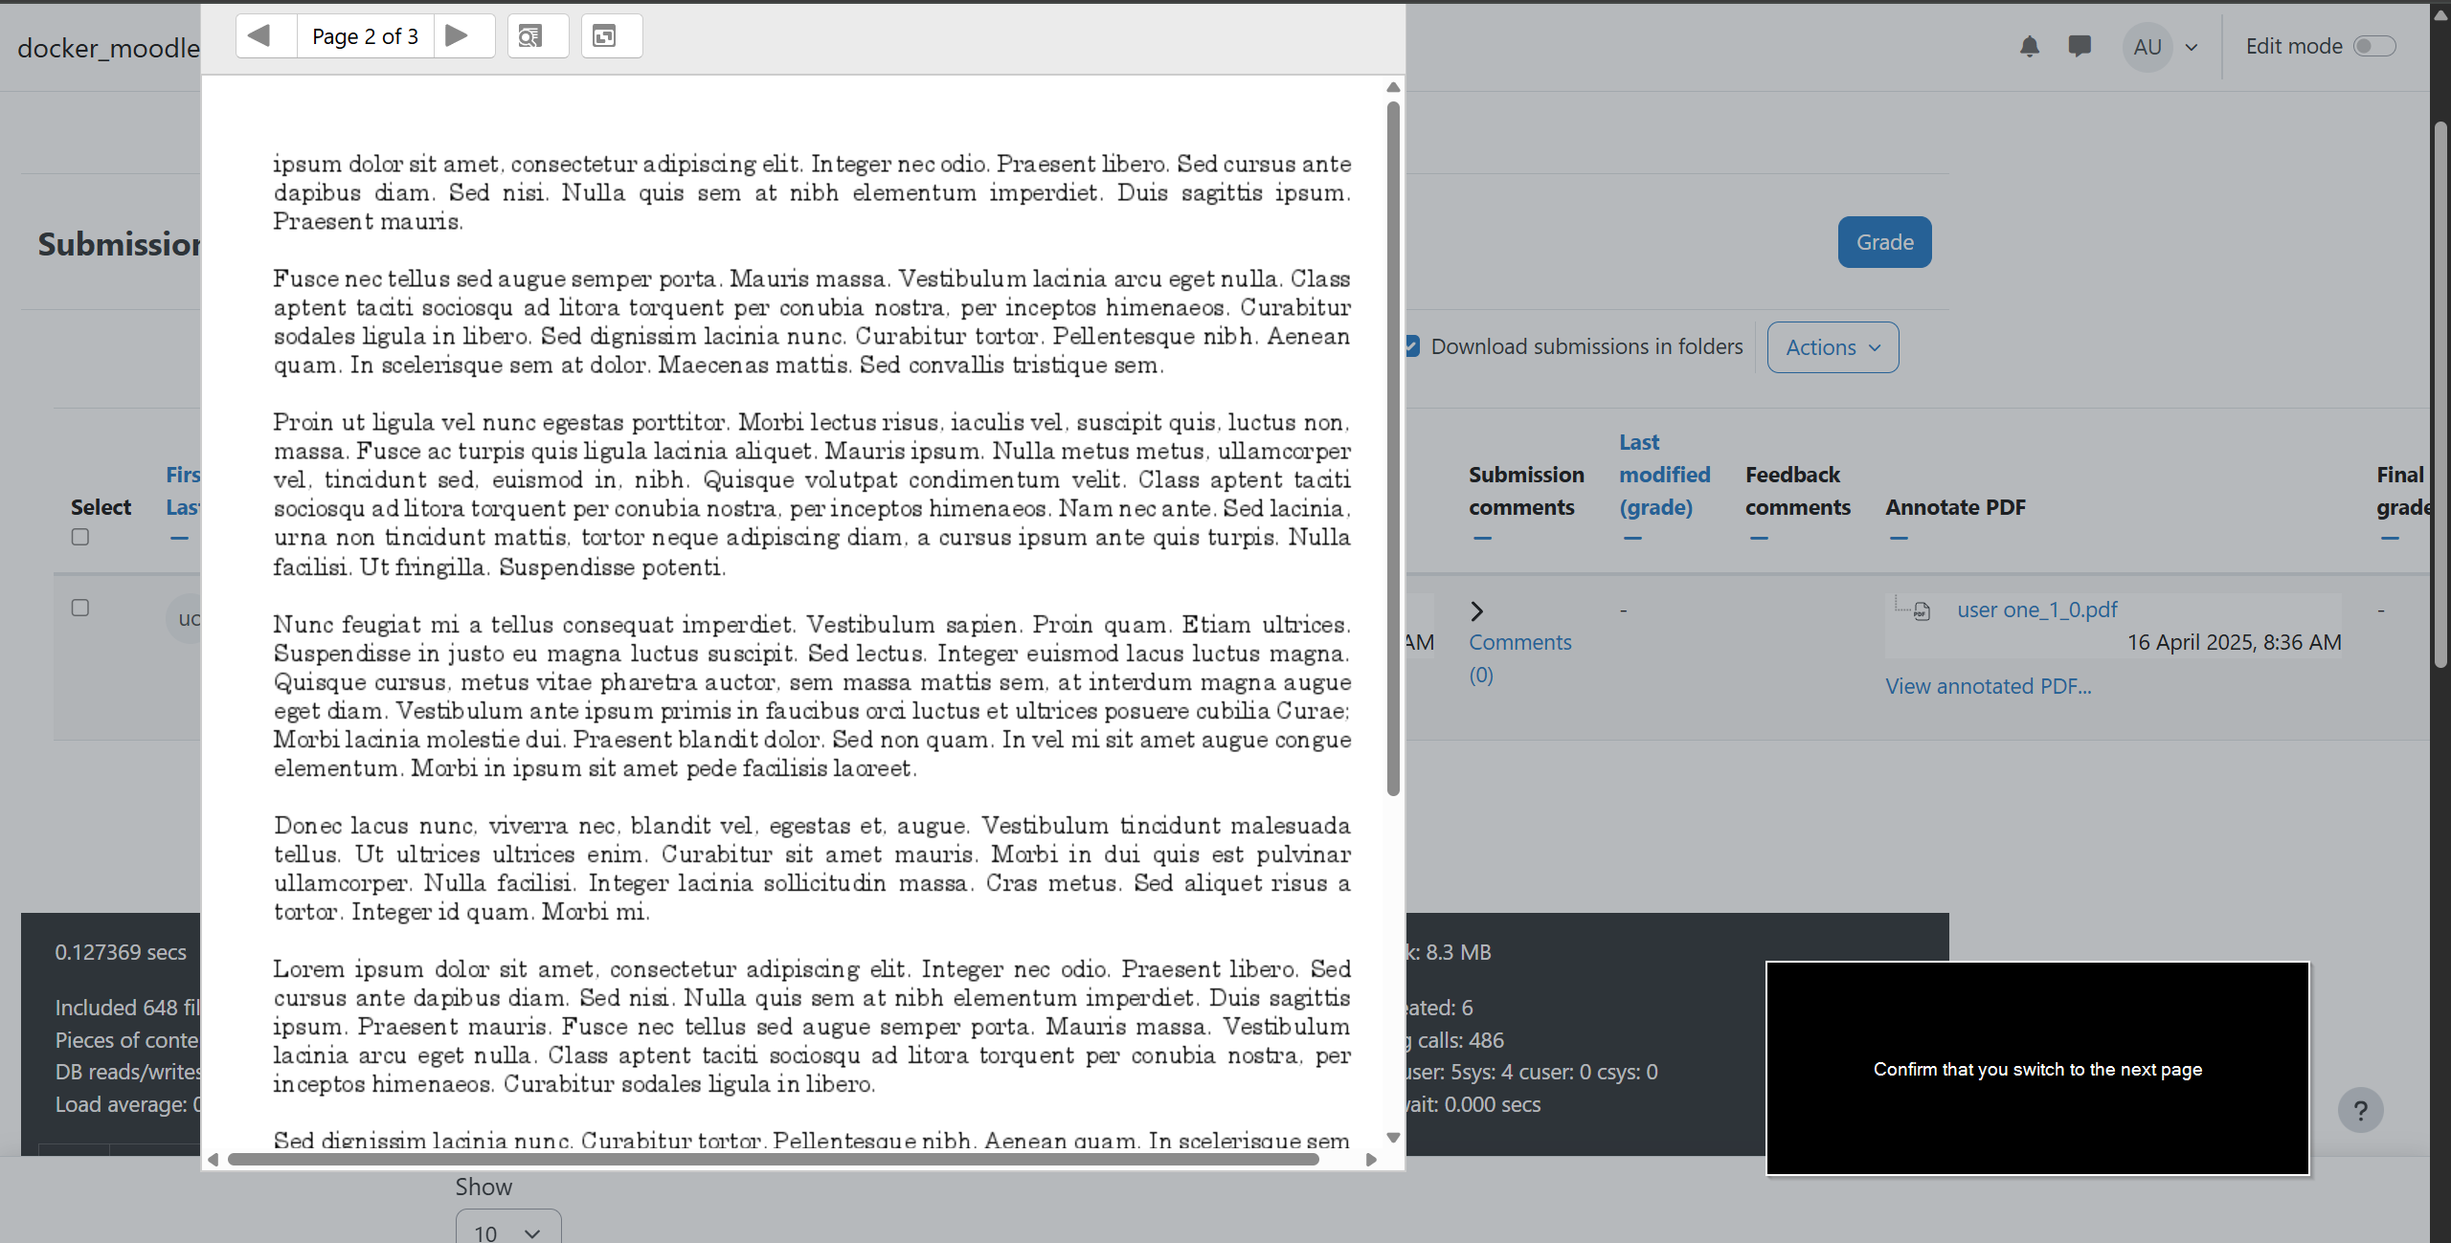The width and height of the screenshot is (2451, 1243).
Task: Collapse the First name column
Action: [179, 539]
